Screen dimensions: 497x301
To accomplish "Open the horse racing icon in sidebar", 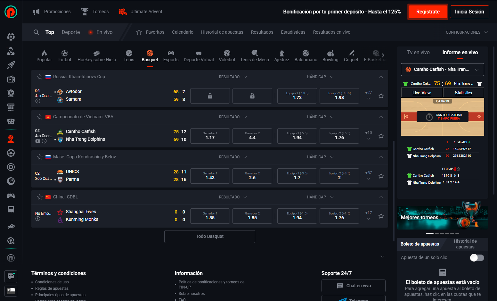I will tap(11, 227).
